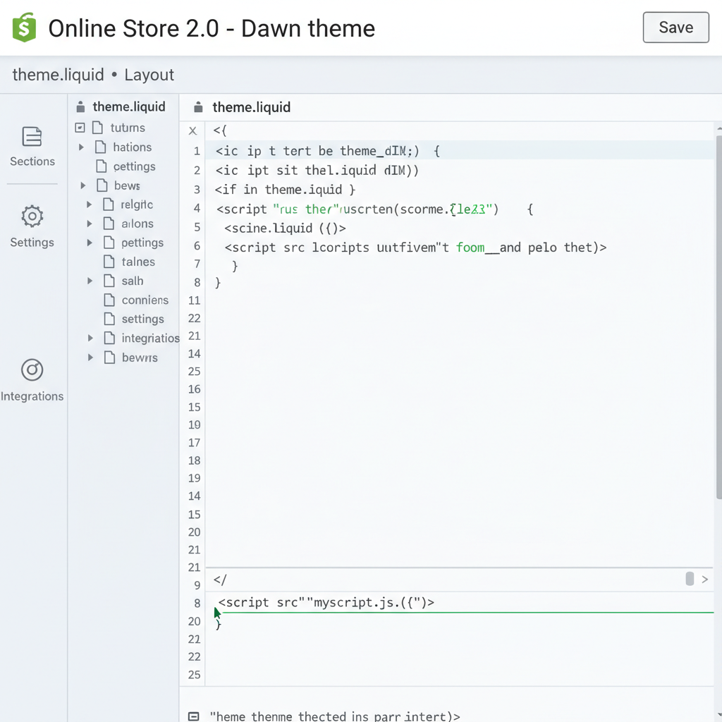The image size is (722, 722).
Task: Click the vertical editor scrollbar
Action: (718, 318)
